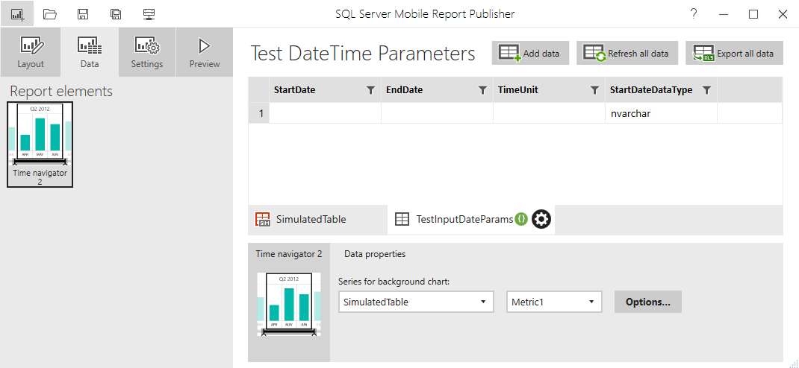Viewport: 799px width, 368px height.
Task: Click the empty StartDate cell in row 1
Action: pyautogui.click(x=325, y=113)
